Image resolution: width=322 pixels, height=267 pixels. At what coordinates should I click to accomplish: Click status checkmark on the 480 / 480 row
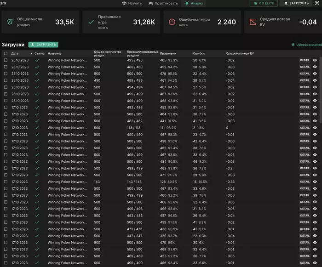click(x=37, y=67)
